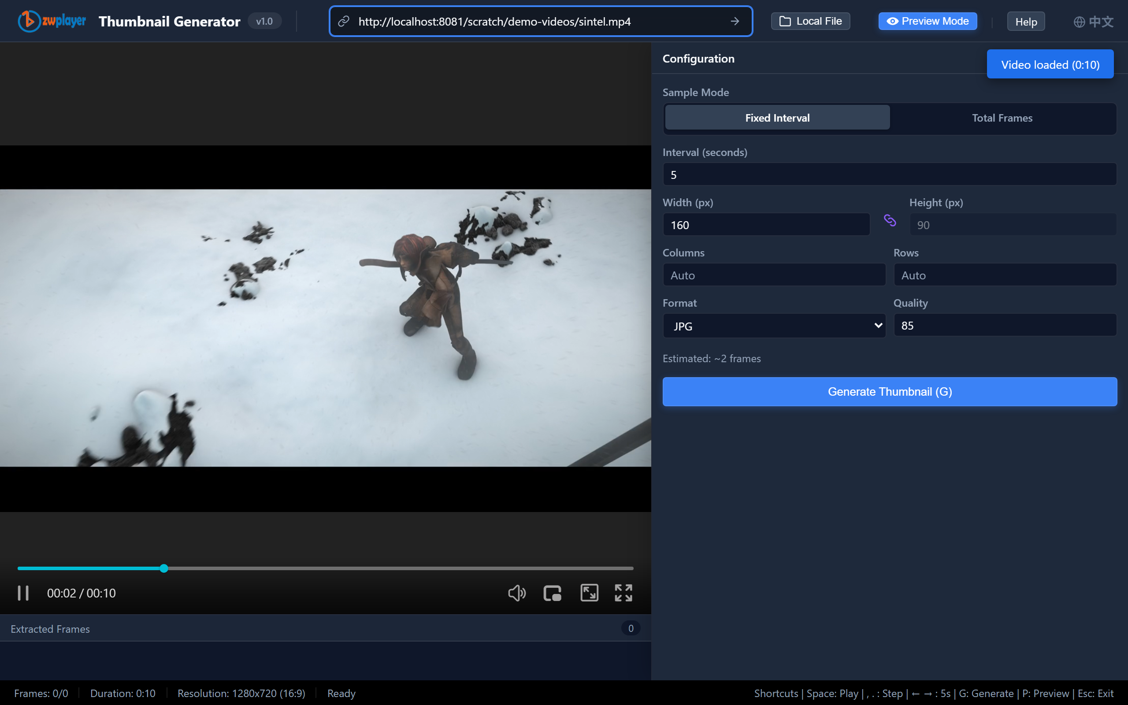Toggle aspect ratio lock link icon
Image resolution: width=1128 pixels, height=705 pixels.
(x=889, y=220)
